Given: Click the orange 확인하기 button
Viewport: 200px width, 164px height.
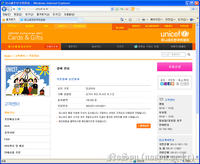Looking at the screenshot, I should coord(143,126).
